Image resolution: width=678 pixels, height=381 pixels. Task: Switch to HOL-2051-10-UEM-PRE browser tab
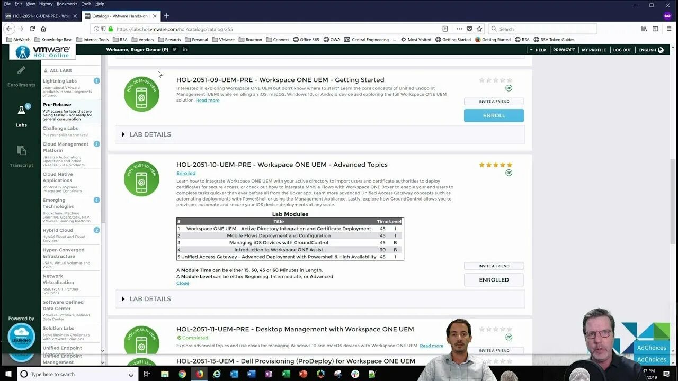[41, 16]
